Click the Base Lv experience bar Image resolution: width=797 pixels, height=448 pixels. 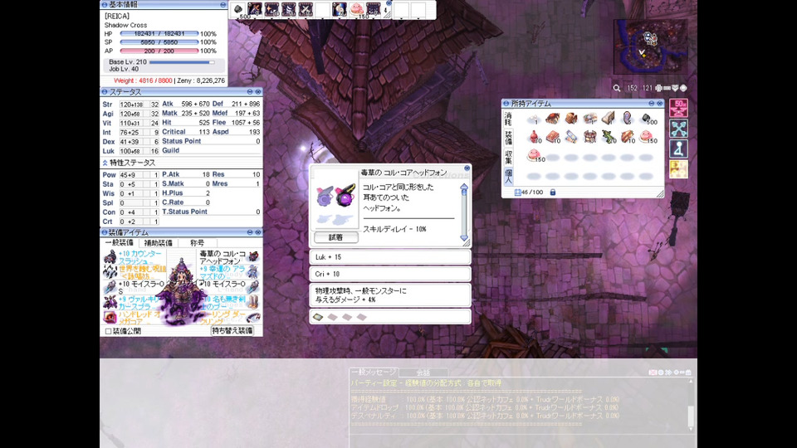pos(182,62)
